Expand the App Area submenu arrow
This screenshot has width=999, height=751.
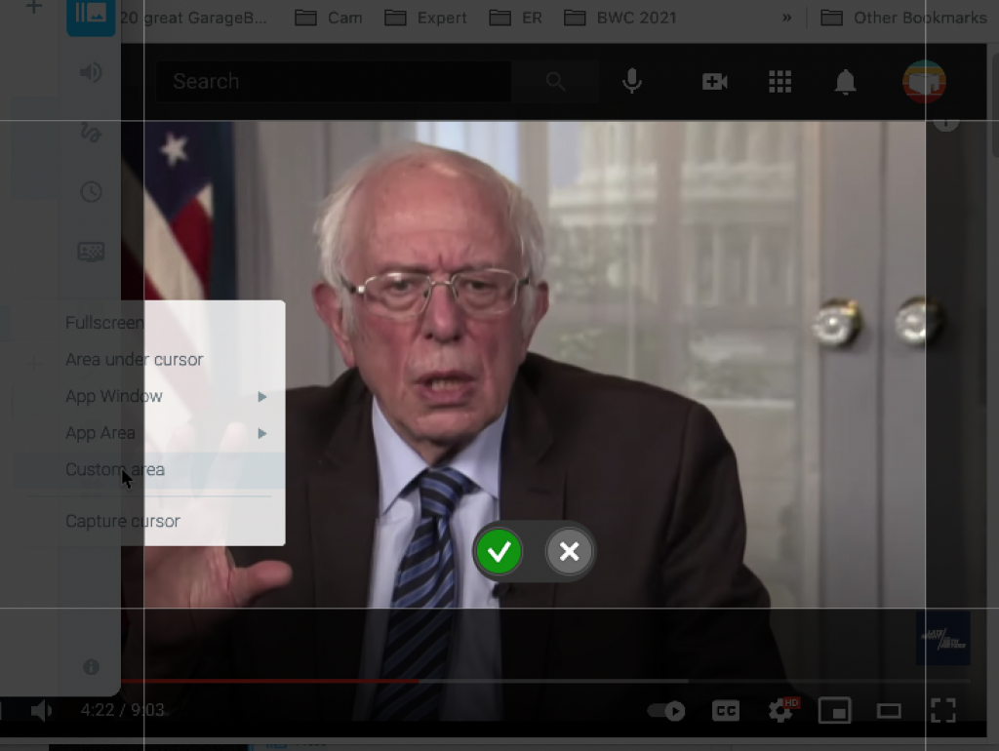261,433
